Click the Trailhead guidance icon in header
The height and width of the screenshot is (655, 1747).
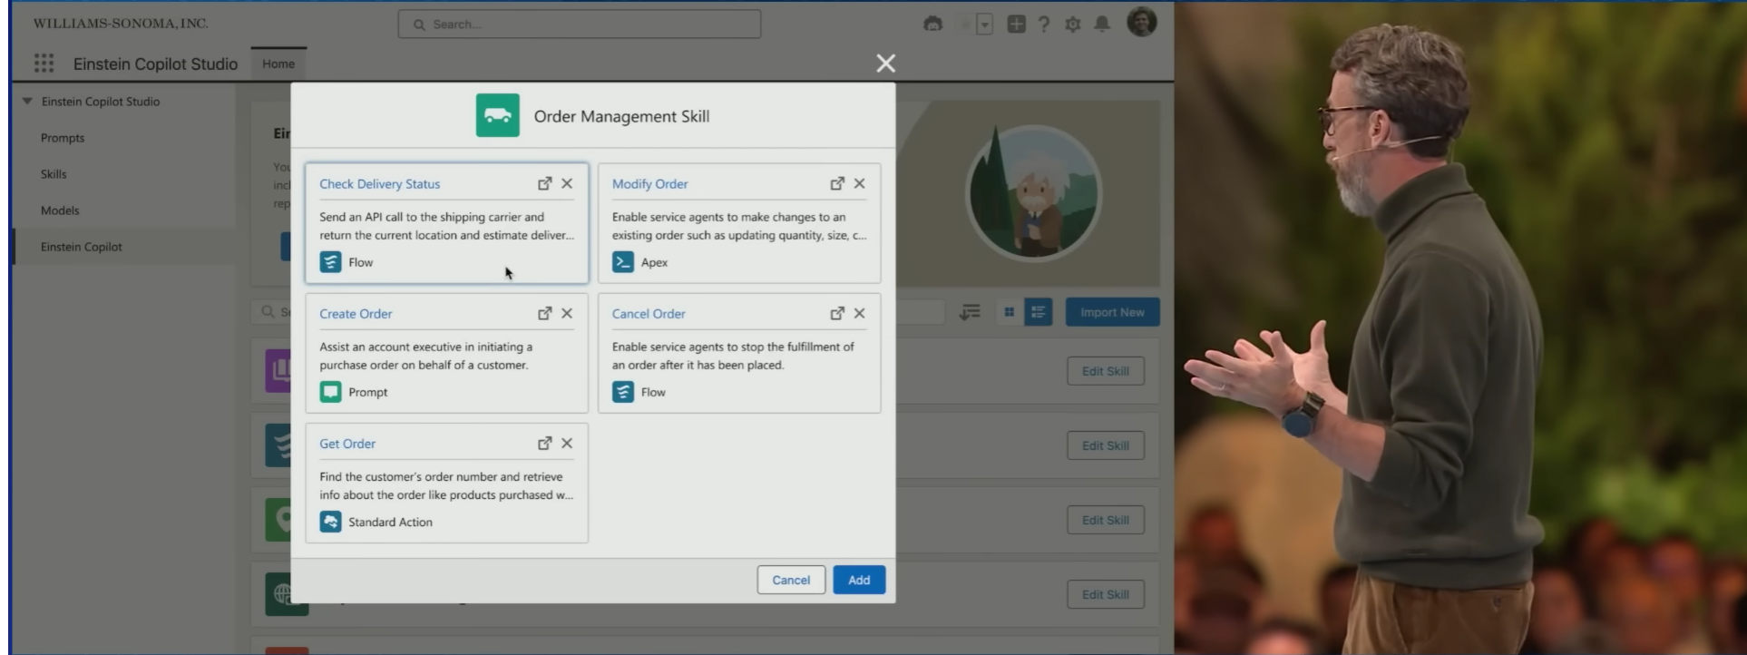click(932, 24)
